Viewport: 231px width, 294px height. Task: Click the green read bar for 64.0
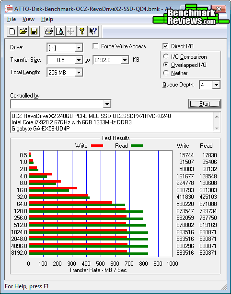pos(77,205)
